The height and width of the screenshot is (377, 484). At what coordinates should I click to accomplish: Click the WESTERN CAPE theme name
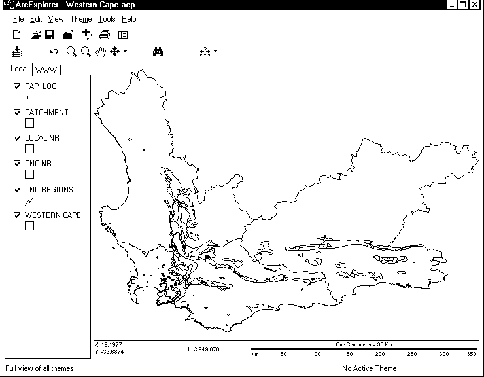(52, 215)
